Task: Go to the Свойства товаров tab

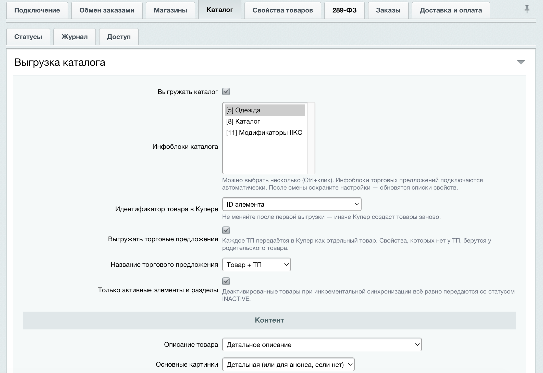Action: [283, 10]
